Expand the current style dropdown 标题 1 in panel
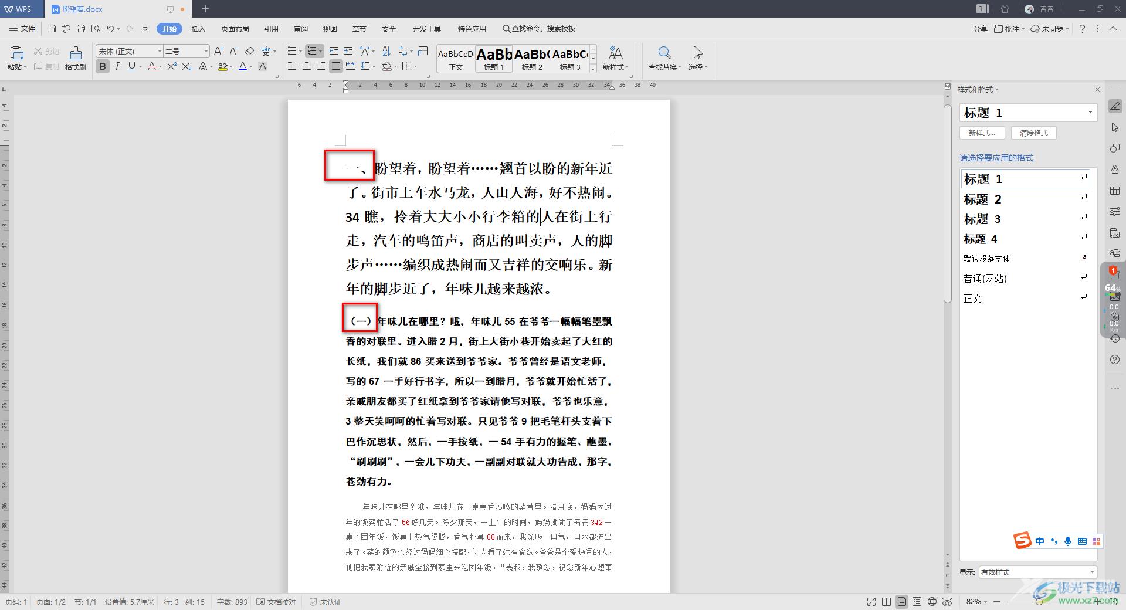The width and height of the screenshot is (1126, 610). point(1090,112)
